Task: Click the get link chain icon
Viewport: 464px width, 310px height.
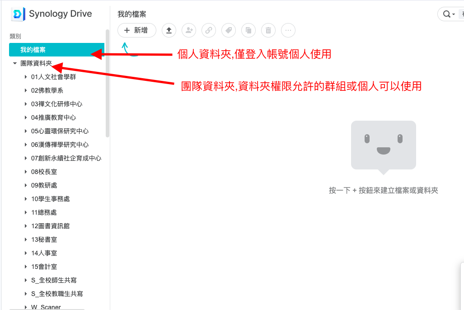Action: click(x=208, y=30)
